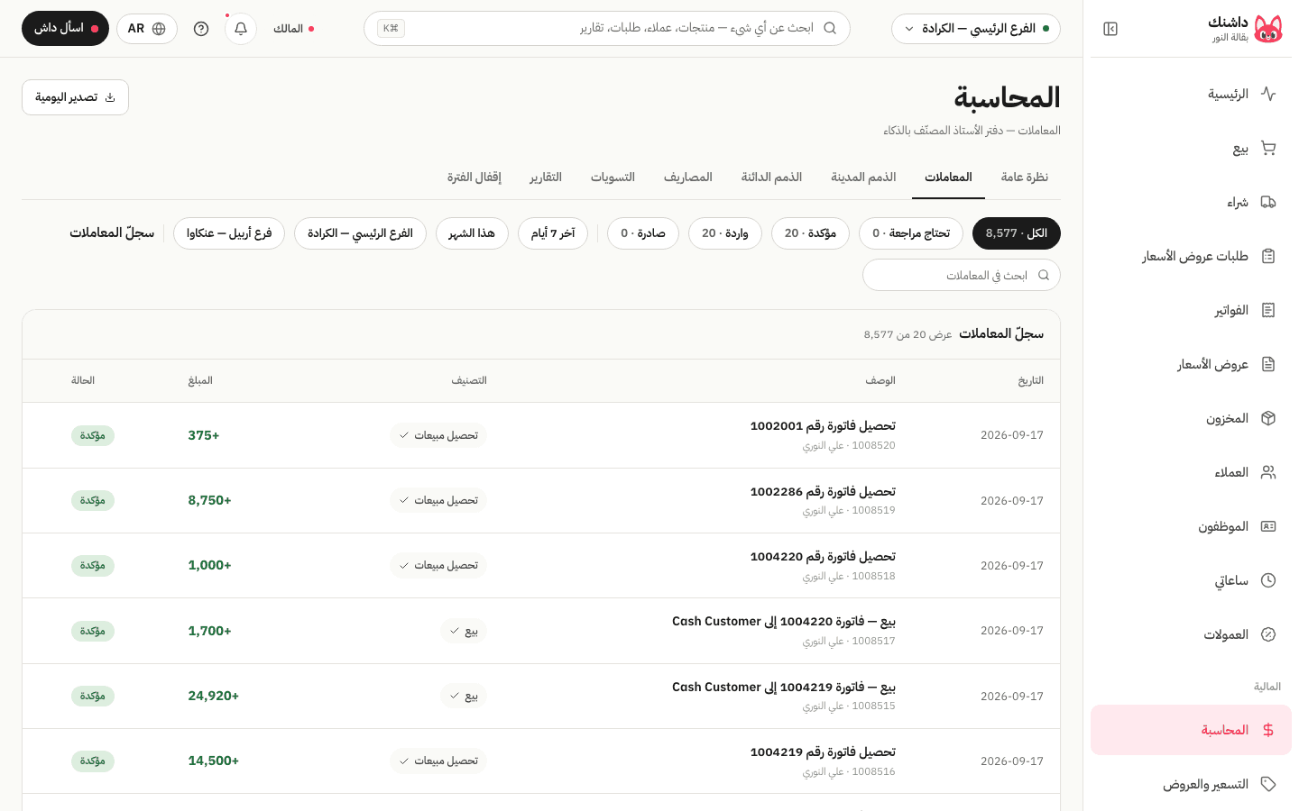Image resolution: width=1299 pixels, height=811 pixels.
Task: Select the آخر 7 أيام filter chip
Action: click(x=553, y=233)
